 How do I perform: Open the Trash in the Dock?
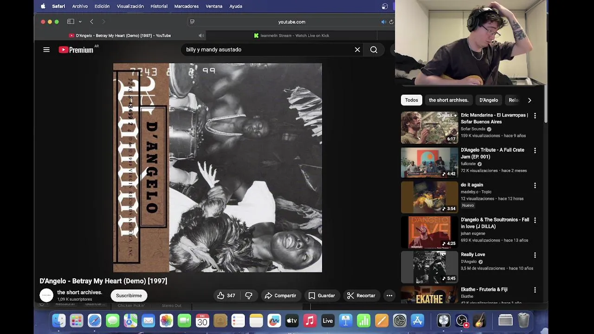[523, 321]
